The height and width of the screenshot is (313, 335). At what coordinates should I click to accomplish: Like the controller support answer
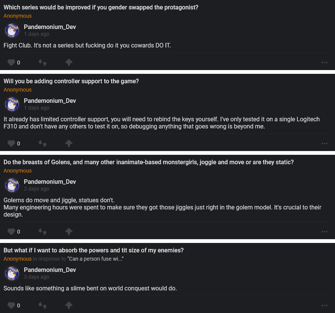point(11,144)
